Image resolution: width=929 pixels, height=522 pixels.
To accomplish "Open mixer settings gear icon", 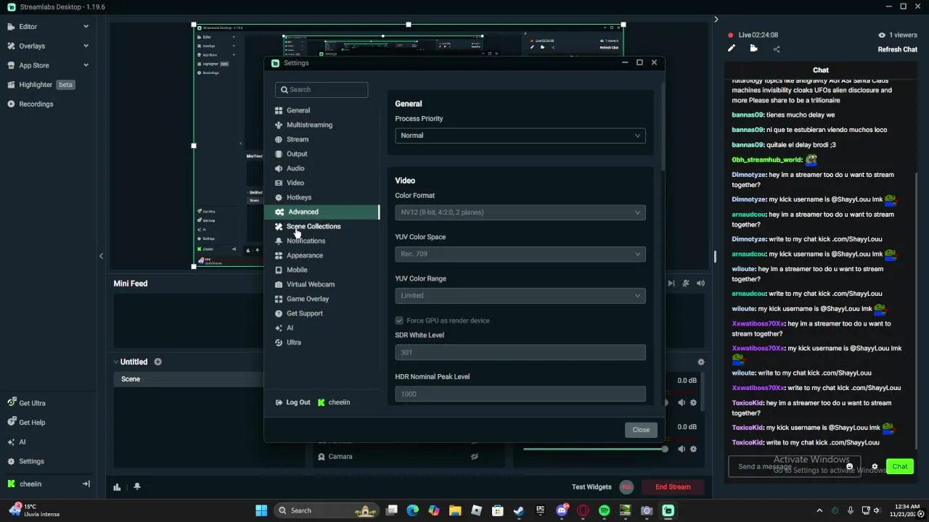I will coord(700,362).
